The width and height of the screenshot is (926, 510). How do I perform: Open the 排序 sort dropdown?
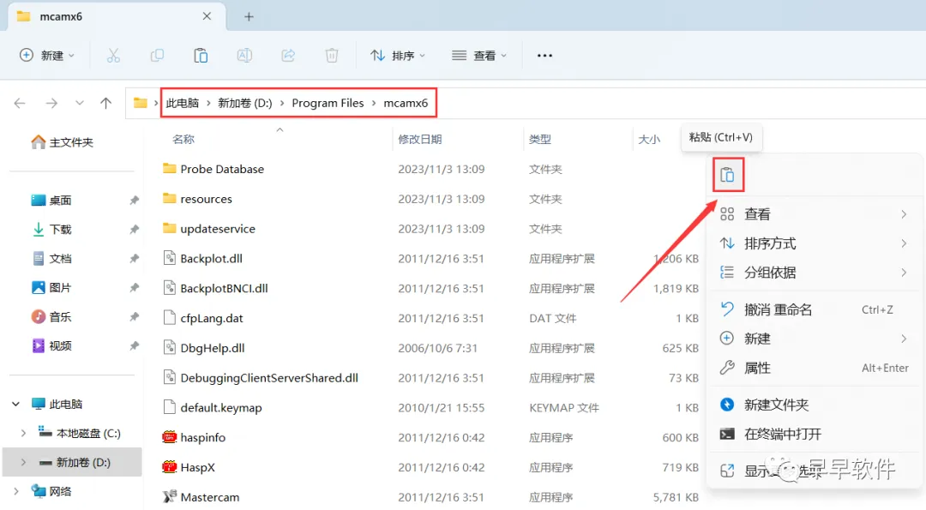click(398, 56)
